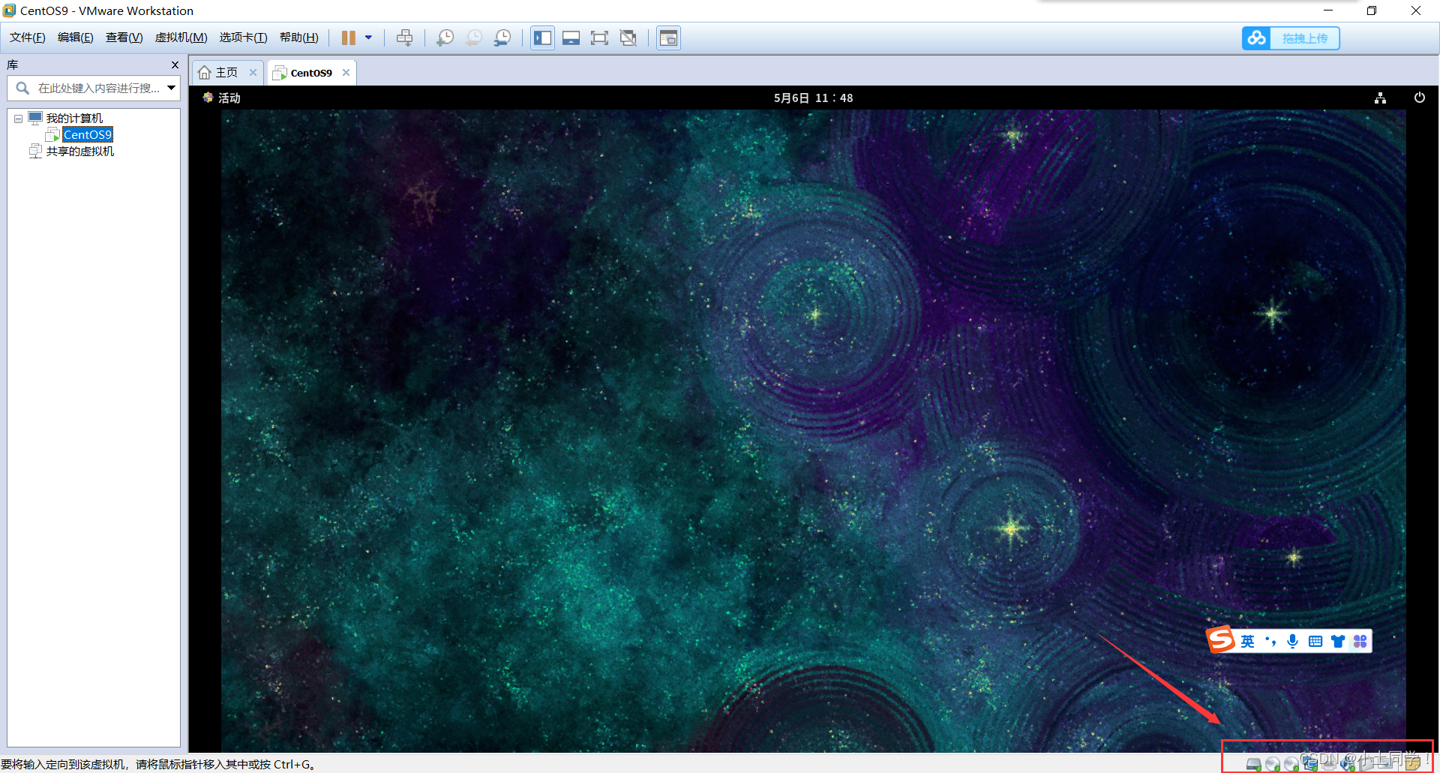Pause the running virtual machine
This screenshot has width=1440, height=773.
pyautogui.click(x=349, y=38)
